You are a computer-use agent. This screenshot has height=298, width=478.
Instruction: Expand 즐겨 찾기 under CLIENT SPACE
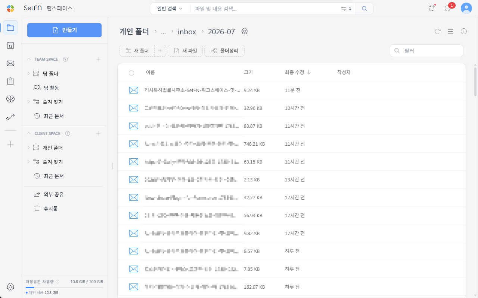(x=28, y=162)
